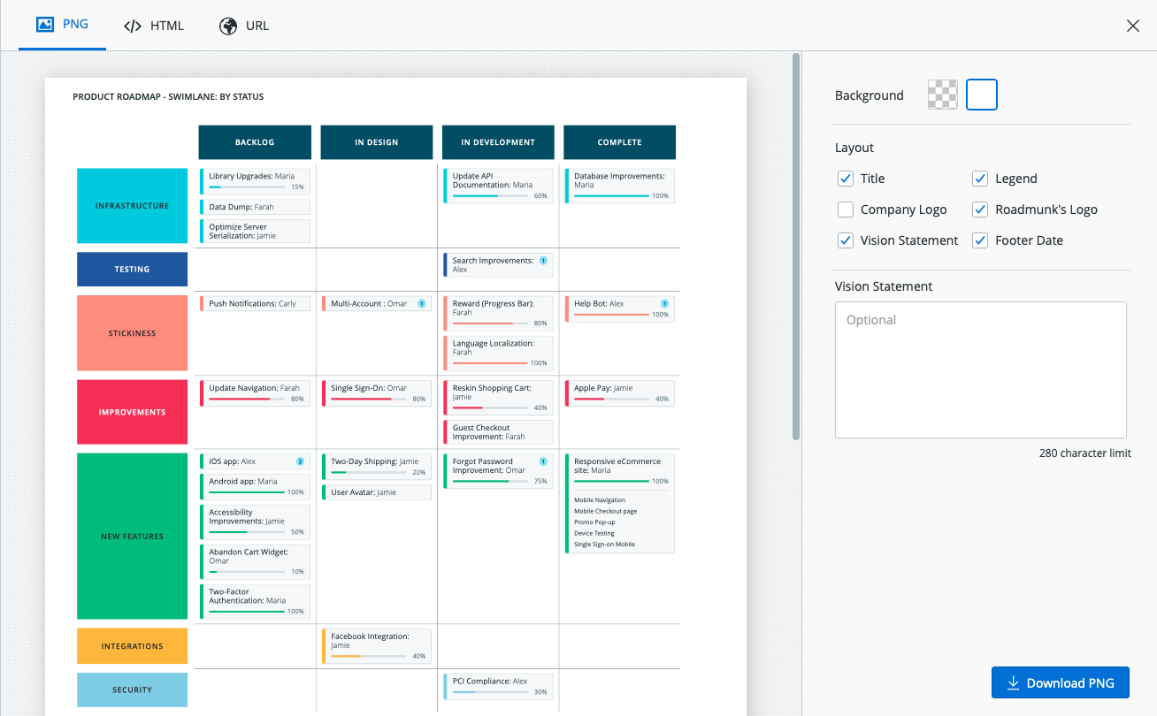Select the white background swatch
1157x716 pixels.
pyautogui.click(x=981, y=95)
